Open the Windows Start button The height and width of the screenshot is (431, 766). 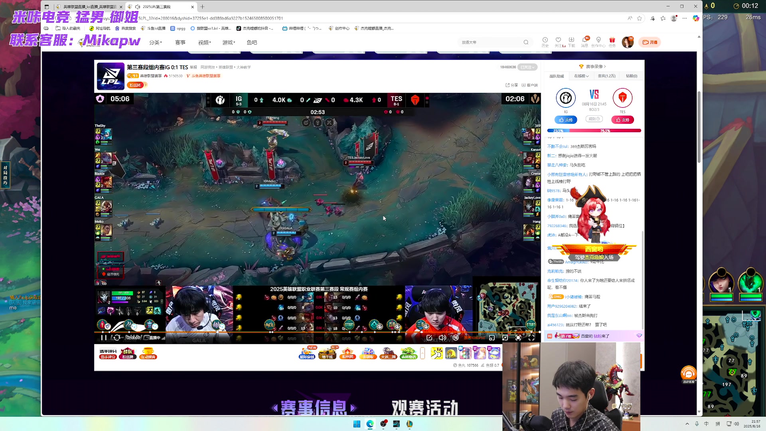357,424
